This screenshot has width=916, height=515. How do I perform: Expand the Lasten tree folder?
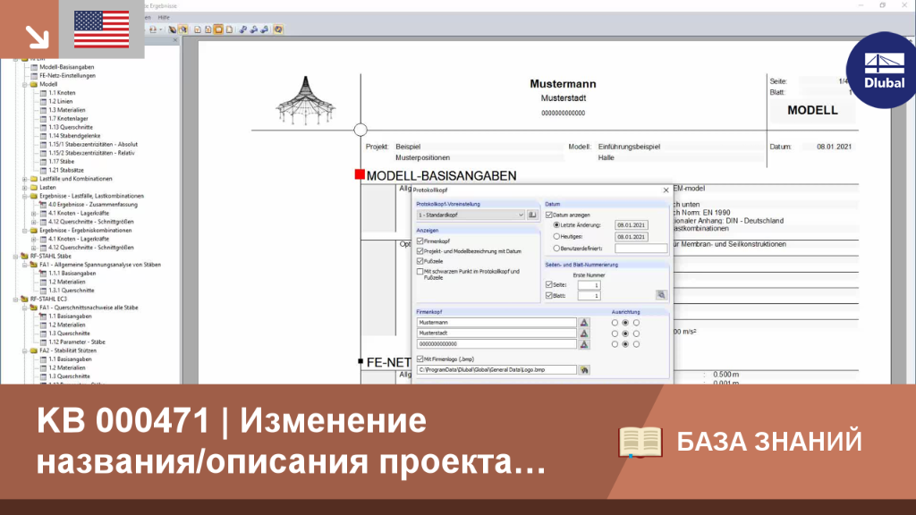tap(24, 188)
